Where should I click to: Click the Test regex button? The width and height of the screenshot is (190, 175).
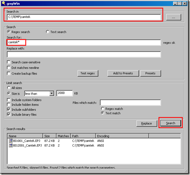point(88,73)
